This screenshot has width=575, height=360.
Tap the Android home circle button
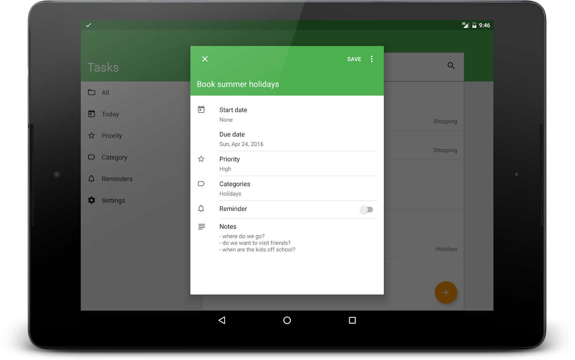(x=287, y=320)
